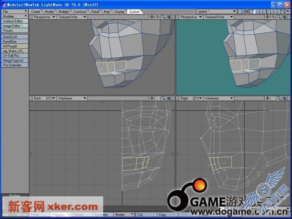Click the pan icon in Right viewport
This screenshot has width=292, height=219.
tap(267, 98)
